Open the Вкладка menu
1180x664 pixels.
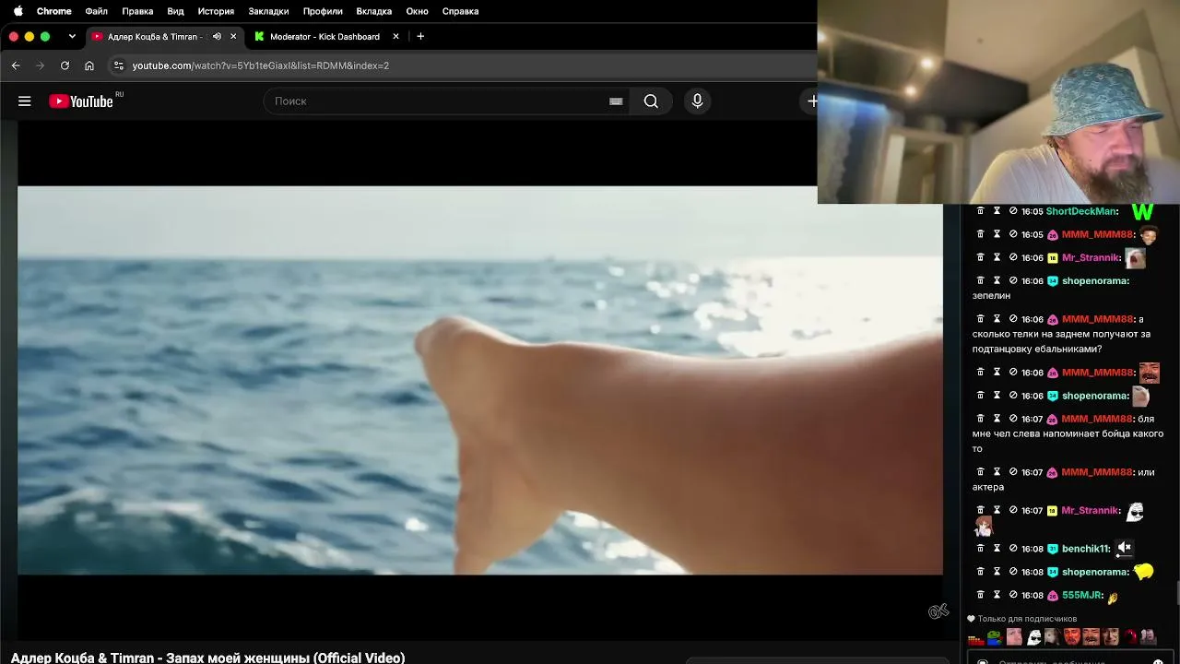[x=374, y=11]
